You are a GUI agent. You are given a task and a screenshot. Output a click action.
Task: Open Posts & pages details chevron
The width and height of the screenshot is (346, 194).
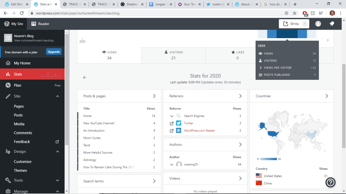click(154, 96)
